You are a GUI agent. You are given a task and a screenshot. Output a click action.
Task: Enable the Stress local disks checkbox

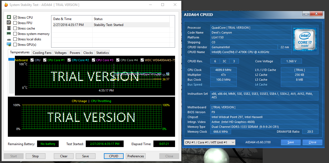(15, 39)
